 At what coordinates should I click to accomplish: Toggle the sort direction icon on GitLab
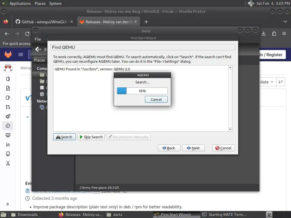pos(280,82)
